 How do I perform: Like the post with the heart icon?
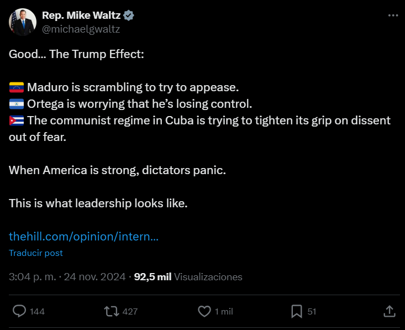(204, 311)
